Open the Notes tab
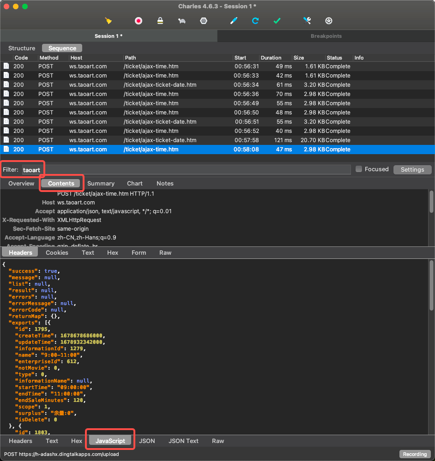Screen dimensions: 435x461 (165, 184)
